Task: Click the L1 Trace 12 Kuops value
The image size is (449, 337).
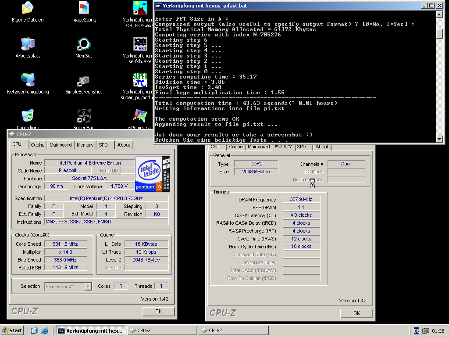Action: [x=146, y=252]
